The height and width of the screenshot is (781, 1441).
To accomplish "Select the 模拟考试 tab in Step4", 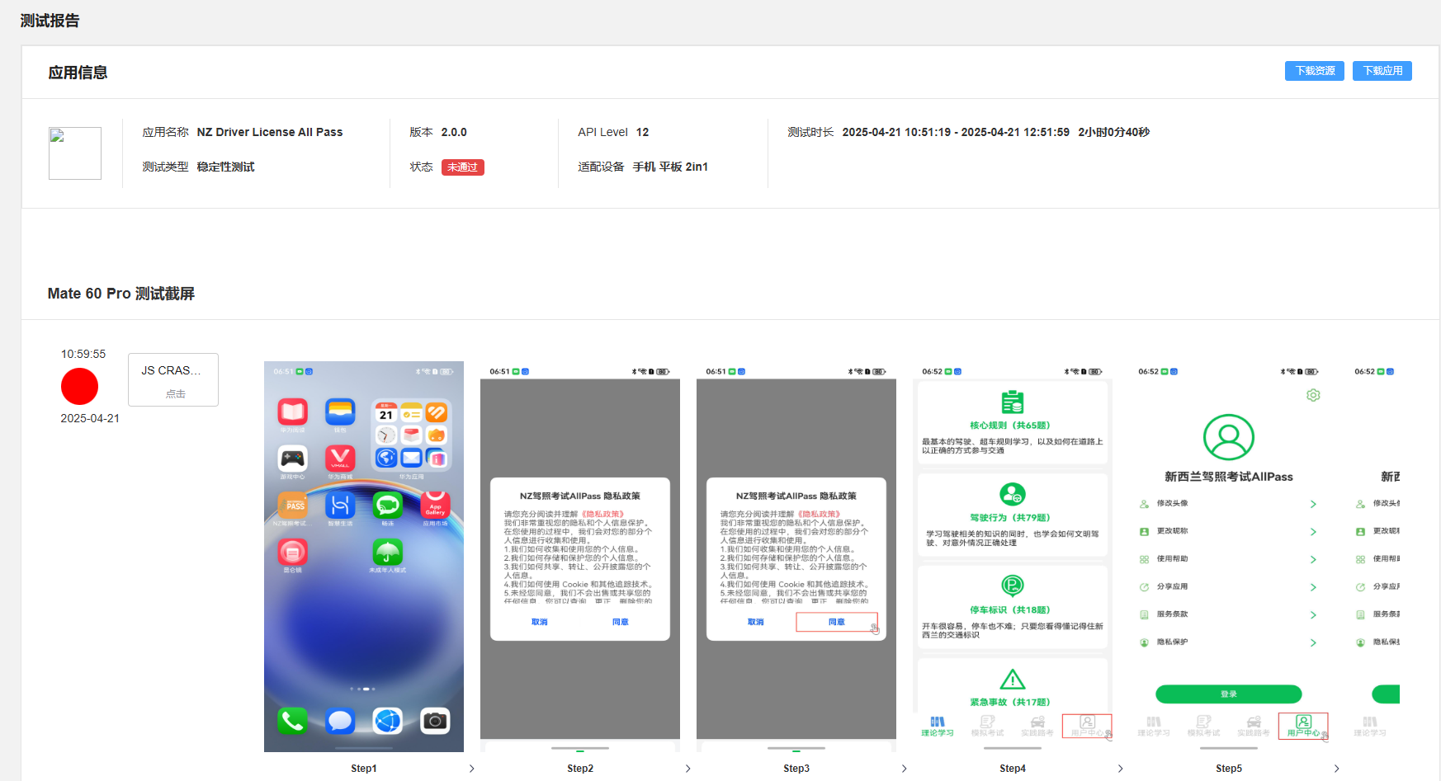I will pyautogui.click(x=987, y=727).
